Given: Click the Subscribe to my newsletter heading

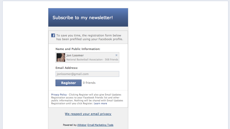Looking at the screenshot, I should [83, 18].
